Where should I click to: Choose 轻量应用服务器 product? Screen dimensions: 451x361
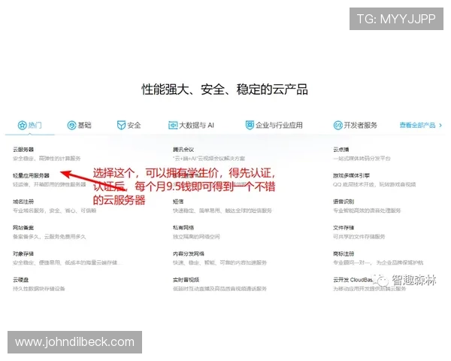(31, 175)
